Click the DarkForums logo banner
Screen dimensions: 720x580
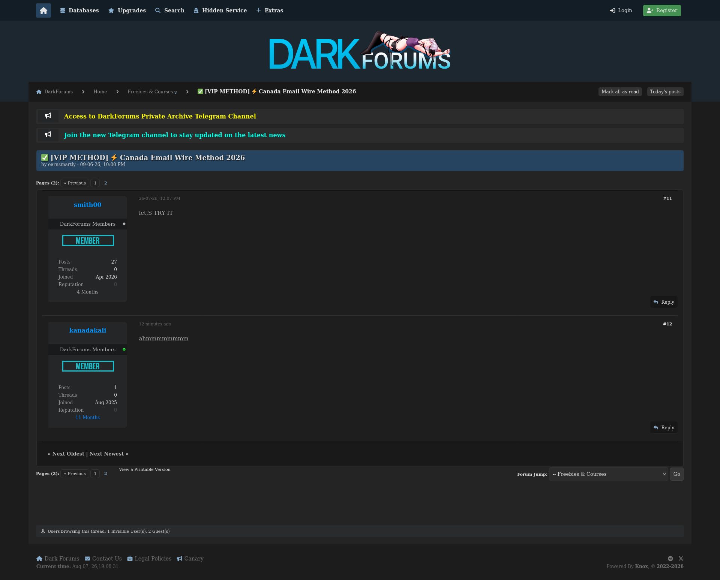[360, 51]
